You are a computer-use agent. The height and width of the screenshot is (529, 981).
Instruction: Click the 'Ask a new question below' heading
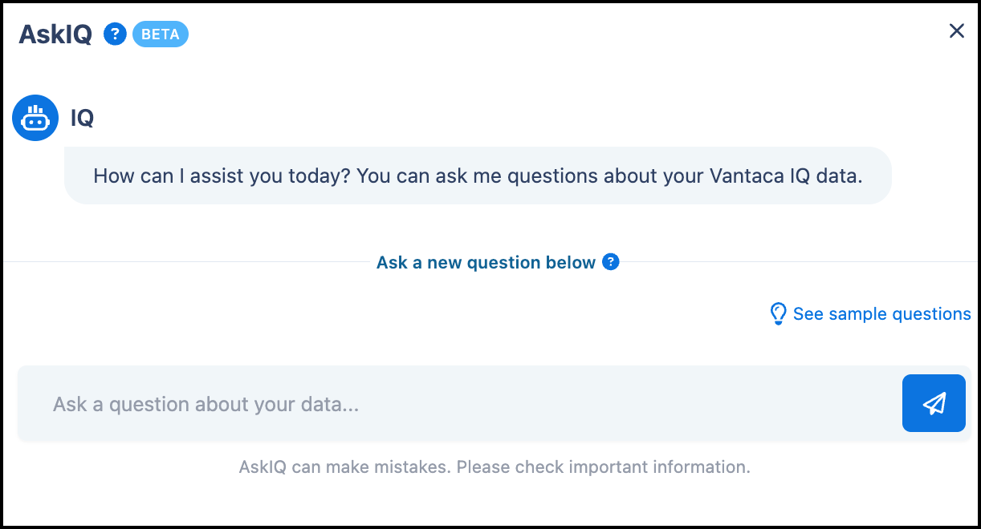point(486,263)
